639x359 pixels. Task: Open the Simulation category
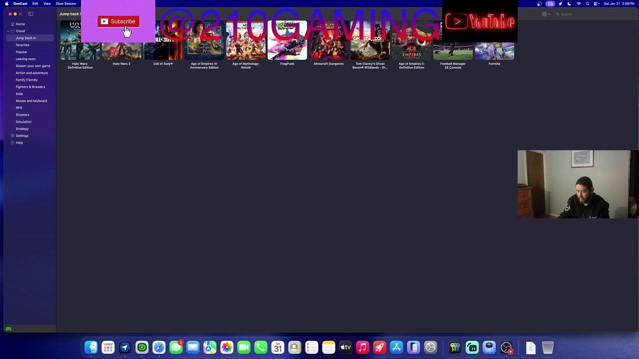tap(23, 122)
